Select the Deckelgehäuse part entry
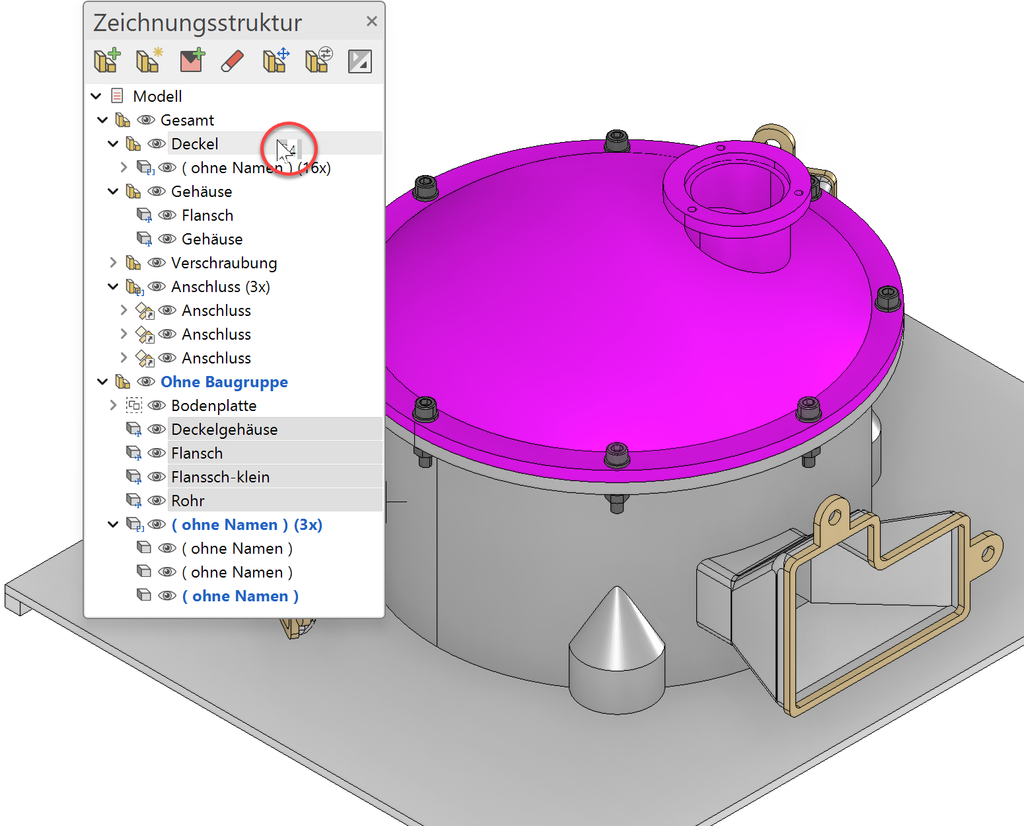 (224, 430)
